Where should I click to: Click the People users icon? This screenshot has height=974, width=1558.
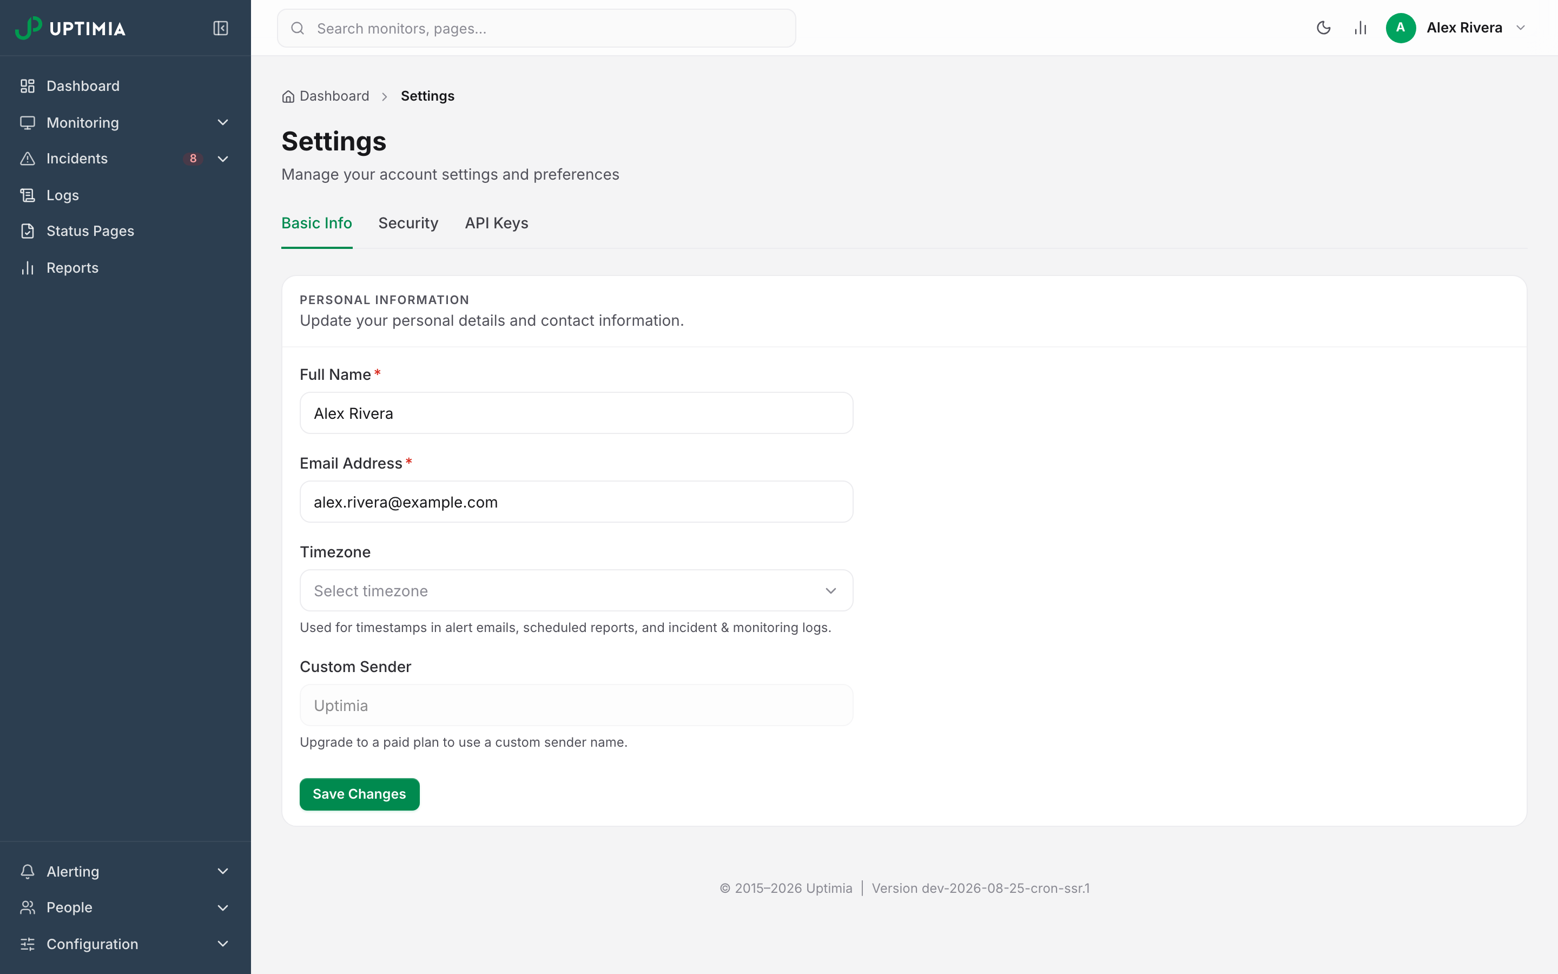coord(28,907)
